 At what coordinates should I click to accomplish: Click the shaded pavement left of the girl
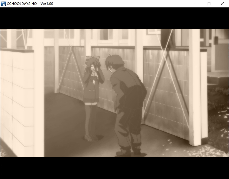coord(63,120)
